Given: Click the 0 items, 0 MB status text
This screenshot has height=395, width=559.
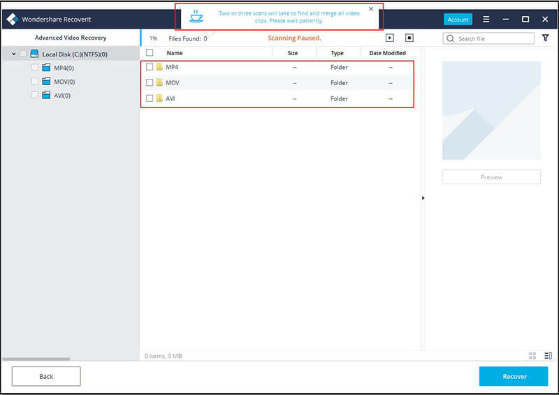Looking at the screenshot, I should click(164, 356).
